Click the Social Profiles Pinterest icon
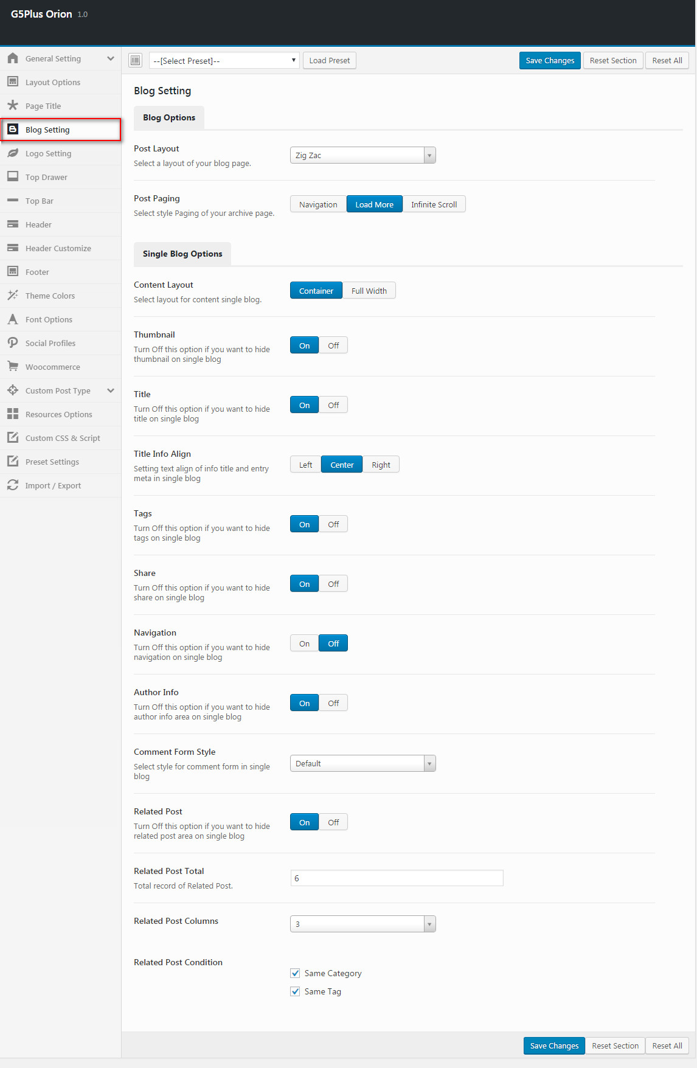This screenshot has width=697, height=1068. 13,343
